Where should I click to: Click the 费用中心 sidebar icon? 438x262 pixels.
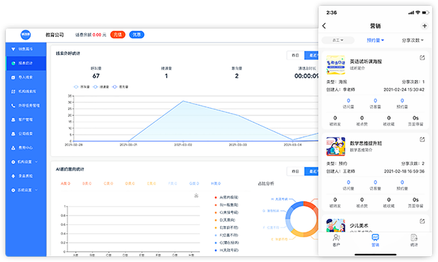click(13, 148)
